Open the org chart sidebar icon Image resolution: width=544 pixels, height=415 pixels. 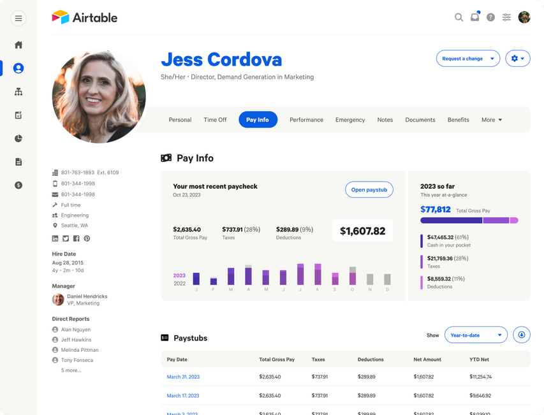[18, 92]
